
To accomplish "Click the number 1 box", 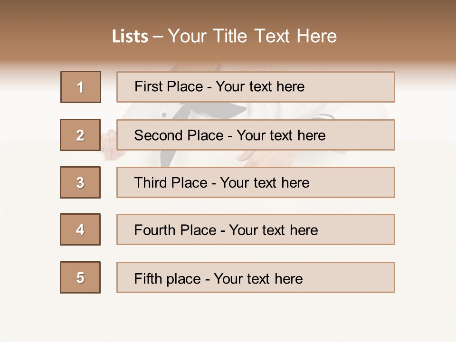I will [81, 87].
